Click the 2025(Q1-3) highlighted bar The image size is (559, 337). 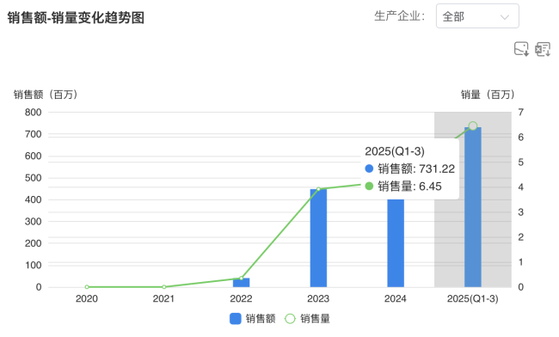point(473,207)
